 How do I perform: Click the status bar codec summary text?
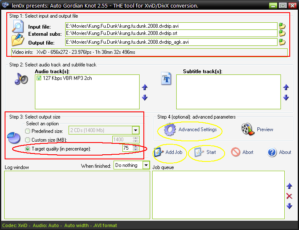pyautogui.click(x=59, y=225)
